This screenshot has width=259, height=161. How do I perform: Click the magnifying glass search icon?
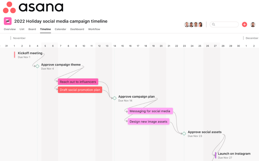pyautogui.click(x=213, y=24)
